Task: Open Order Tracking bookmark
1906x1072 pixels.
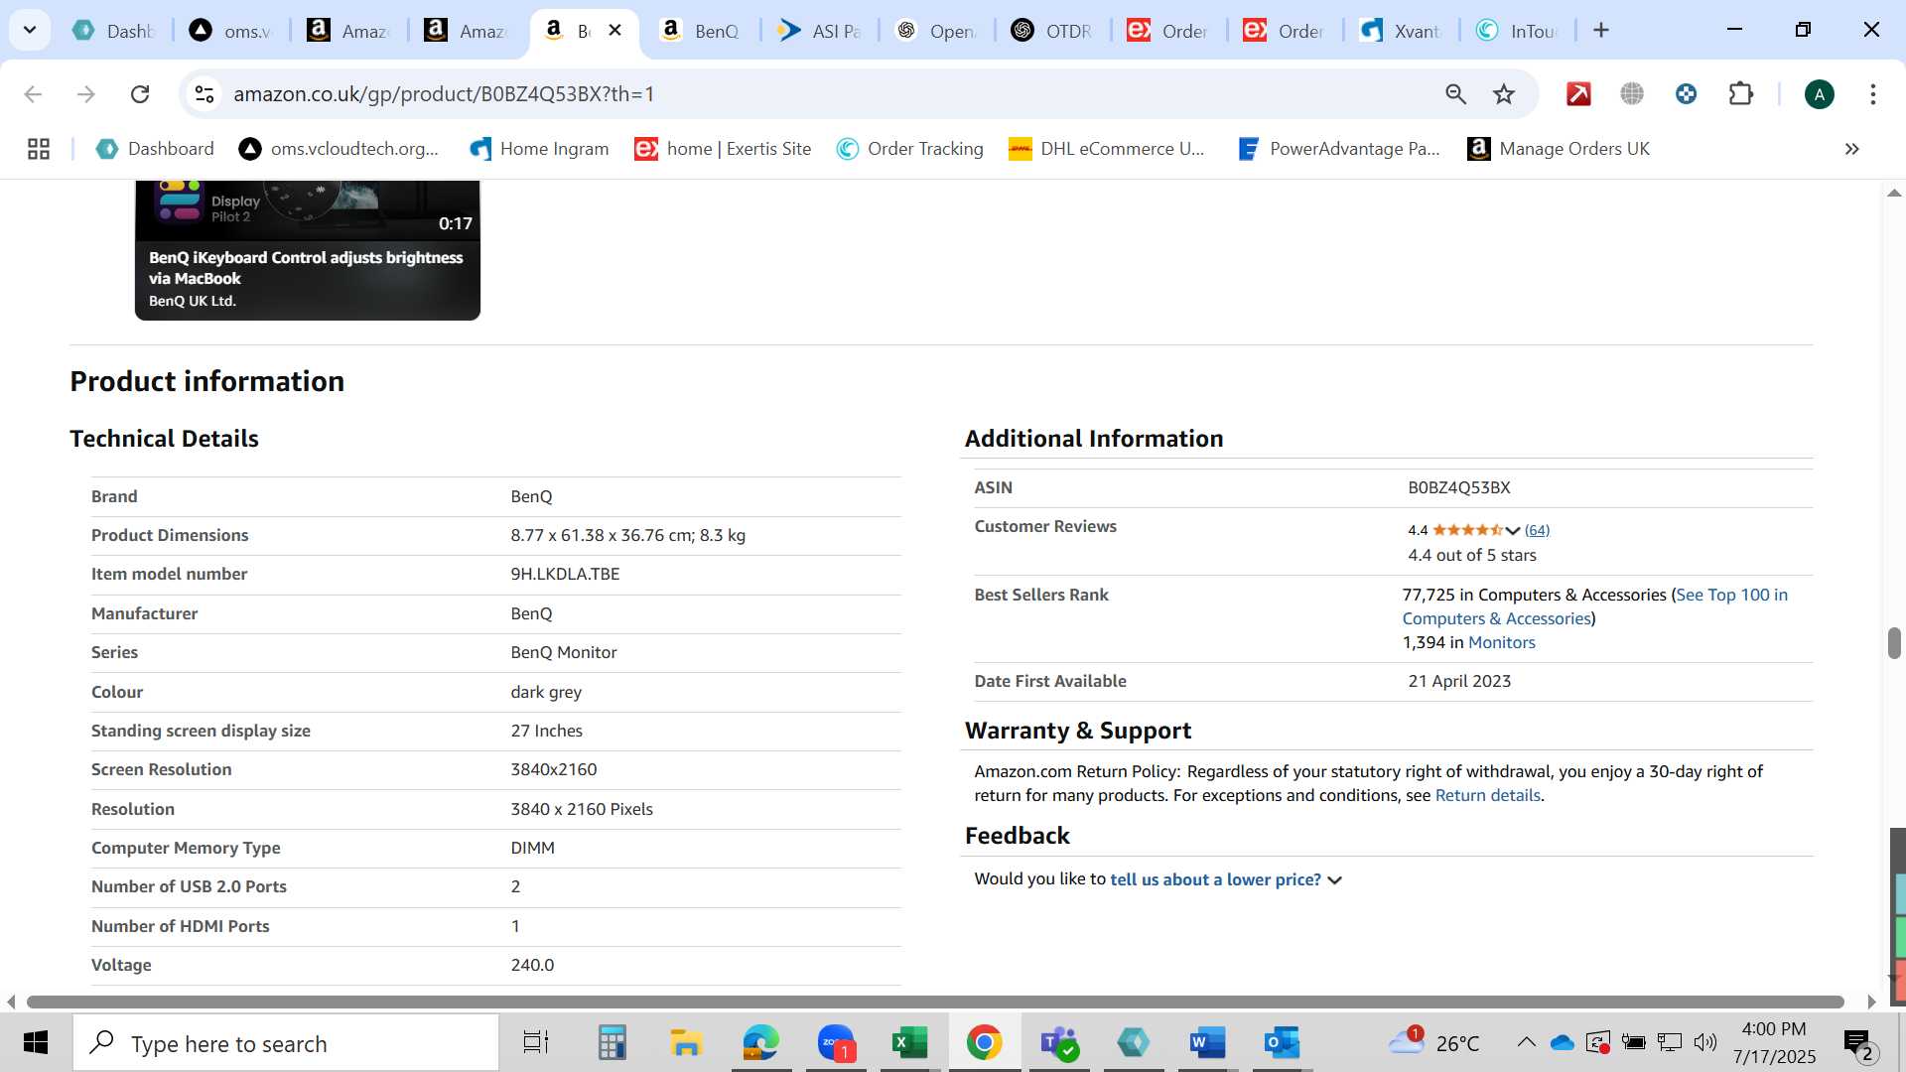Action: pyautogui.click(x=909, y=149)
